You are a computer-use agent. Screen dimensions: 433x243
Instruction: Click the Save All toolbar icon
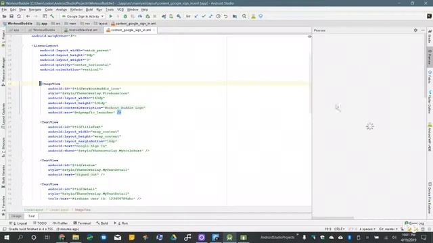tap(12, 16)
